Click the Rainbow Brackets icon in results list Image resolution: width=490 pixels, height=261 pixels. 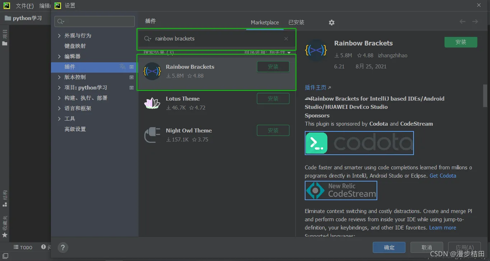tap(152, 71)
